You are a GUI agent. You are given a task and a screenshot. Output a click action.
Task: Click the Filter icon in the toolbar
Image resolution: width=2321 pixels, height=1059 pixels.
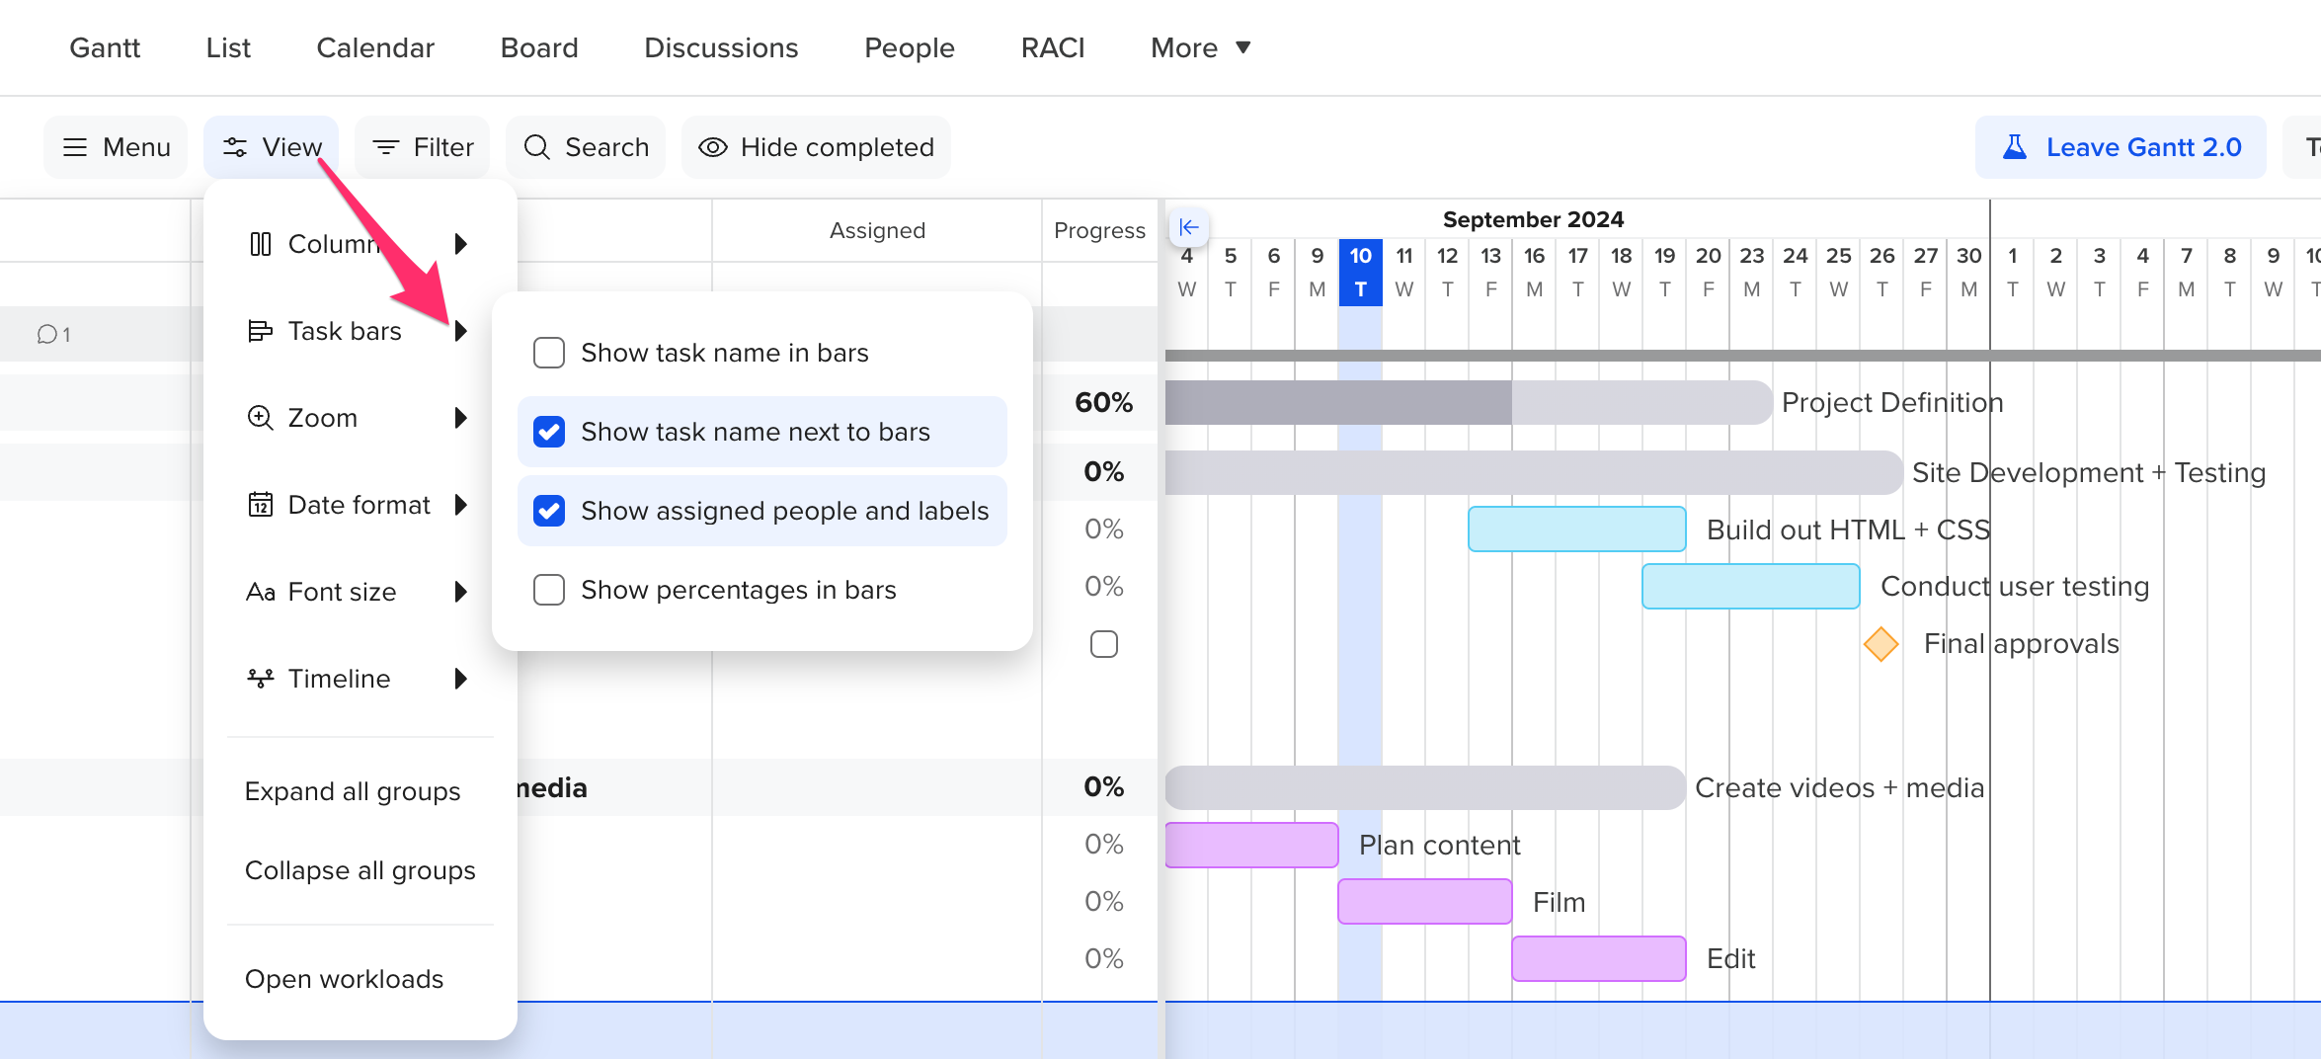click(x=386, y=146)
